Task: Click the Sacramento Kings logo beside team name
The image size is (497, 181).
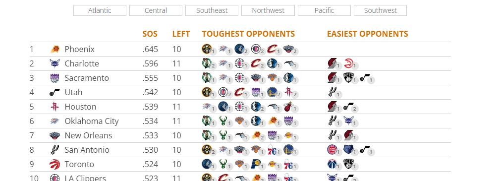Action: [55, 78]
